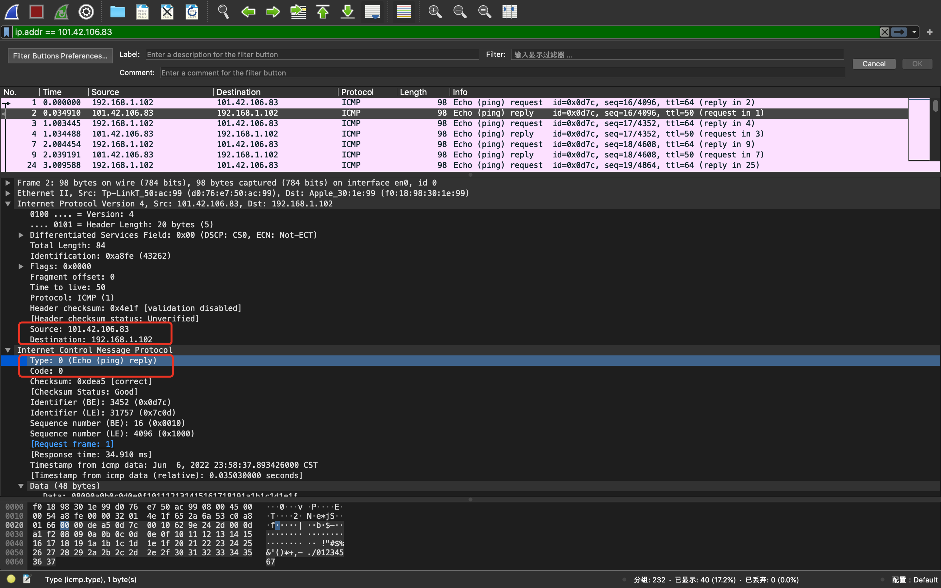The height and width of the screenshot is (588, 941).
Task: Jump to the first packet with the up arrow
Action: point(323,12)
